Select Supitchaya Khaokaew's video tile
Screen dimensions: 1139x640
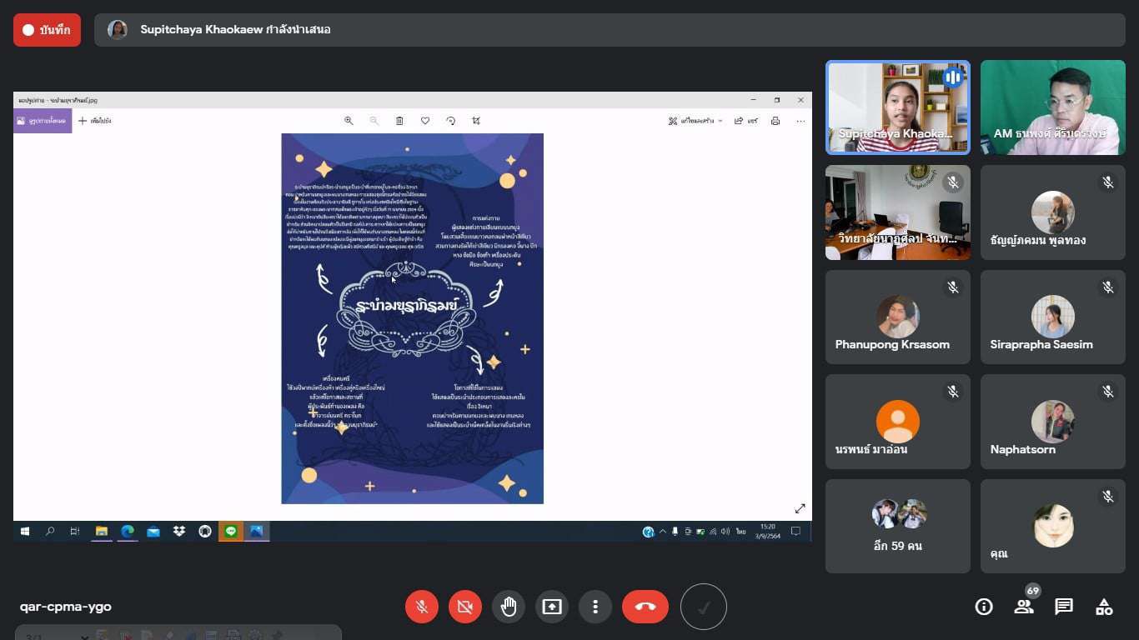(x=898, y=107)
